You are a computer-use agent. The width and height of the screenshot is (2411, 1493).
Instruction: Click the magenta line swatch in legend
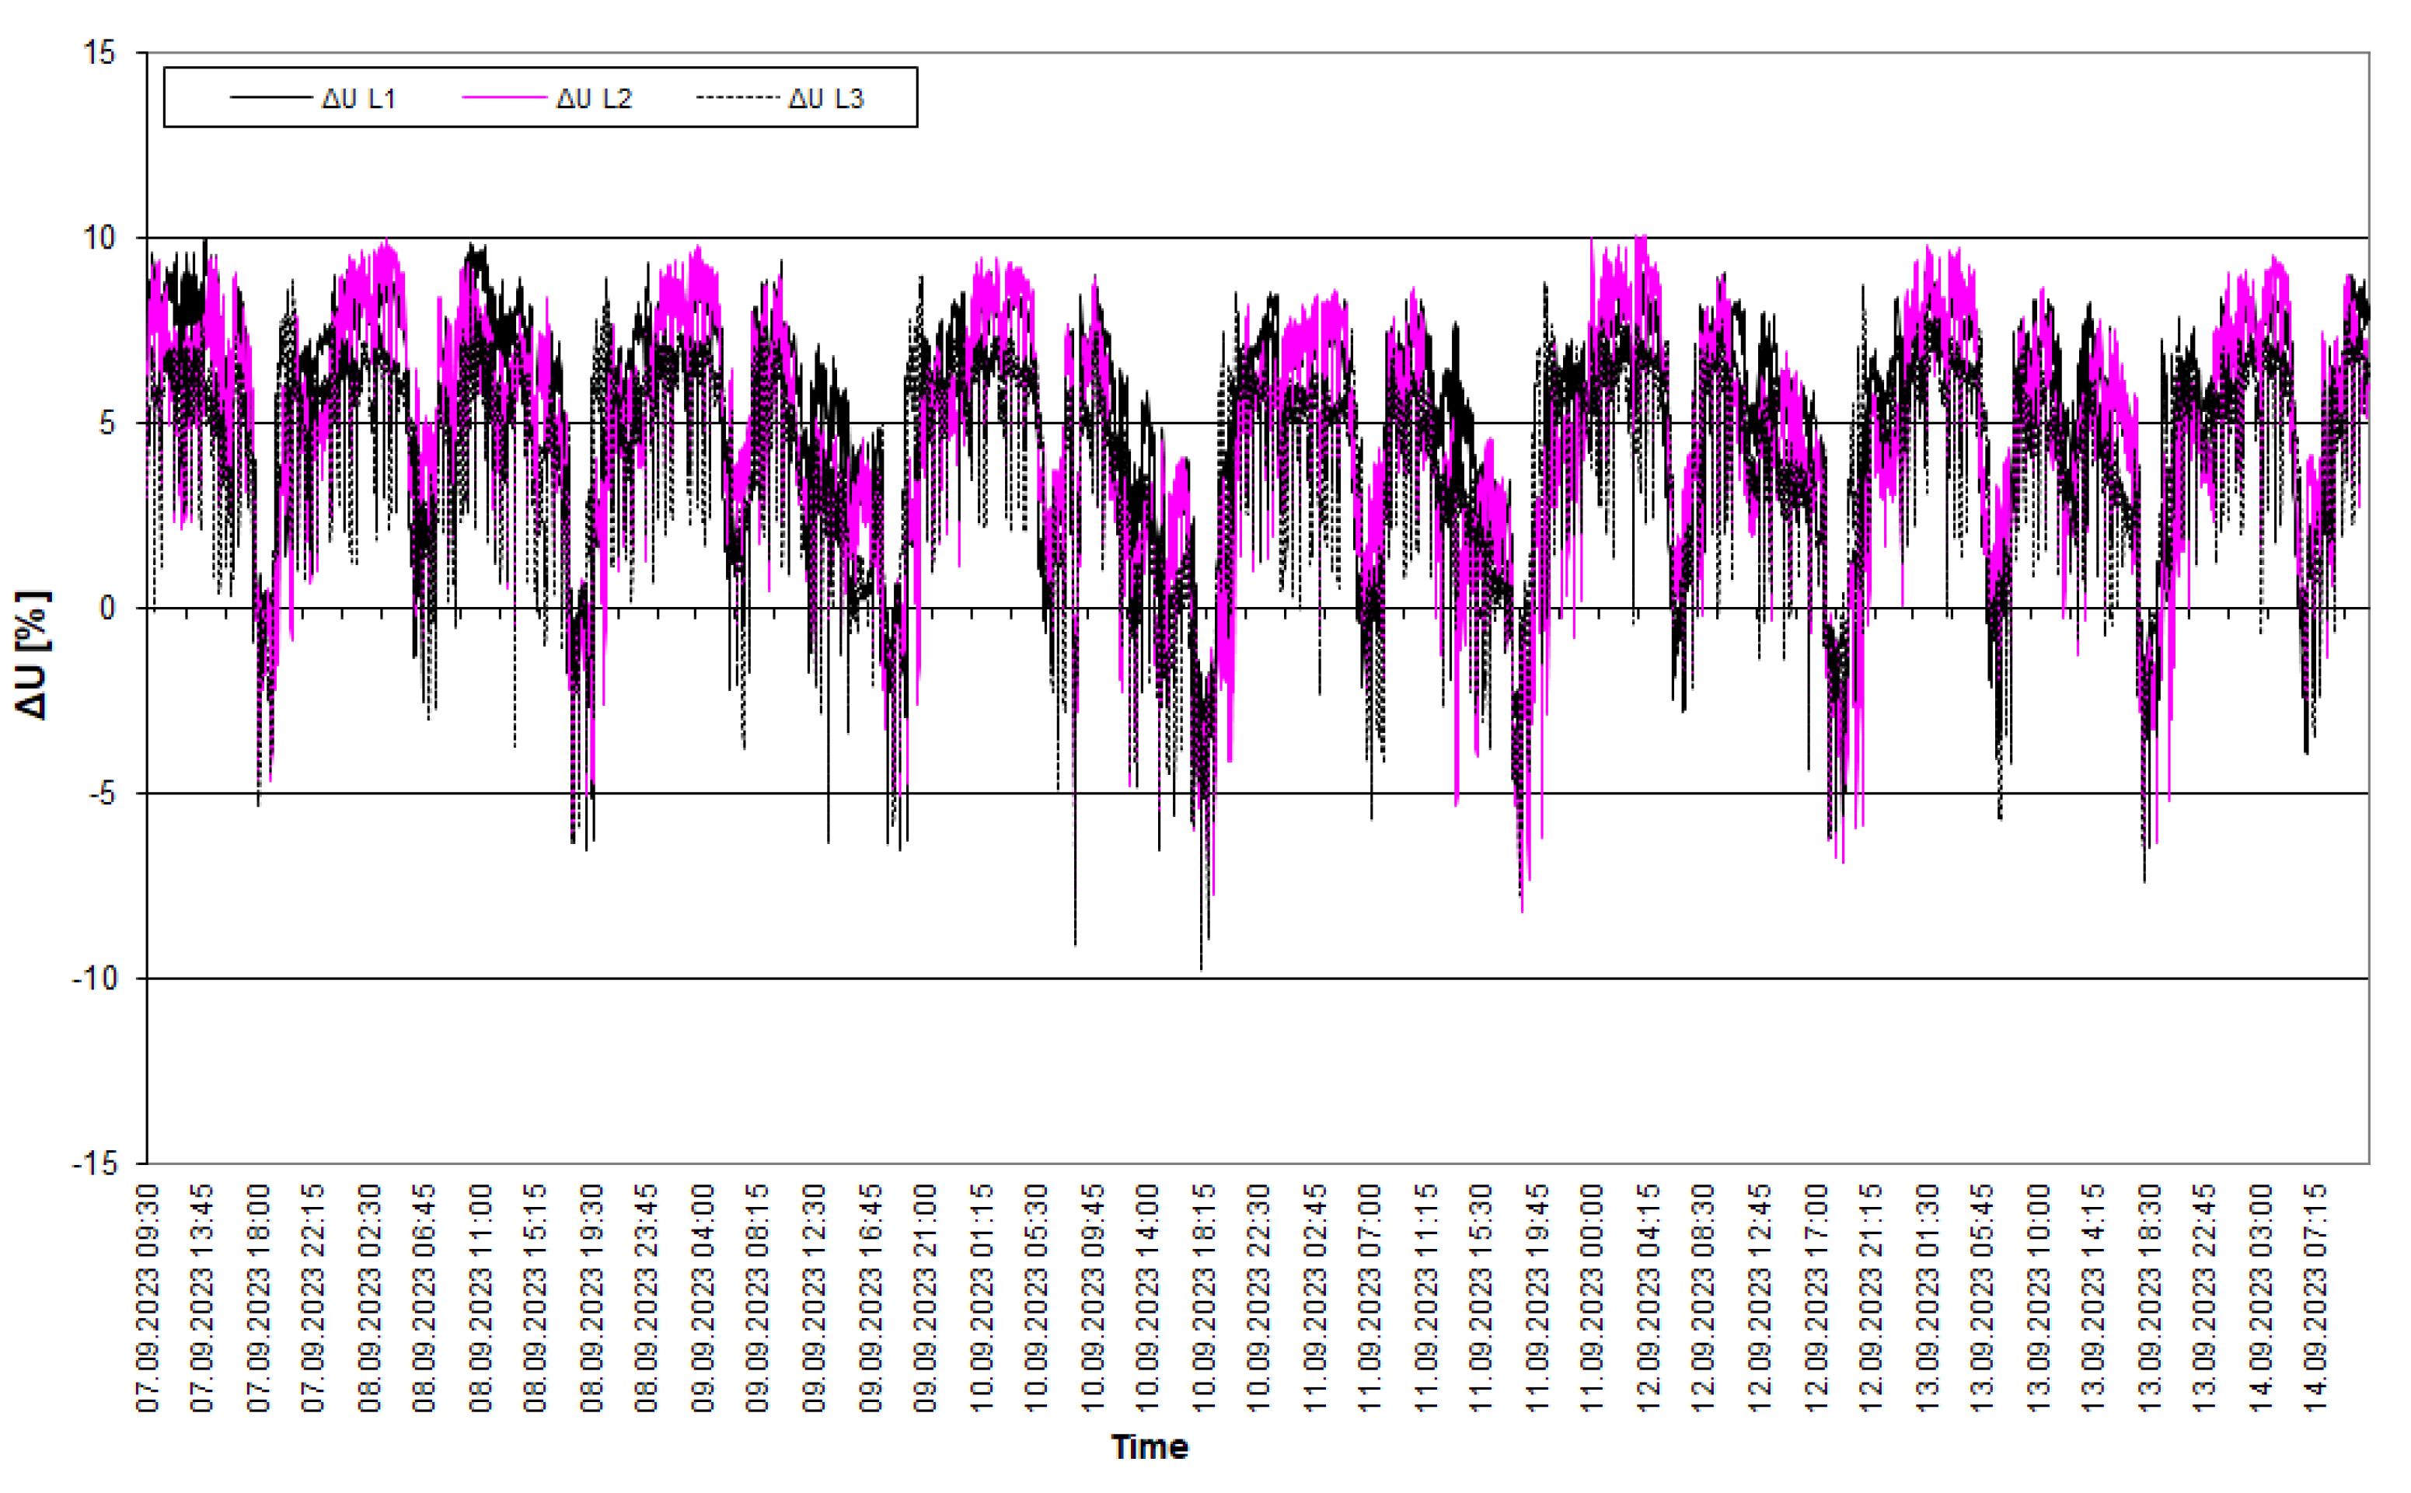(504, 98)
